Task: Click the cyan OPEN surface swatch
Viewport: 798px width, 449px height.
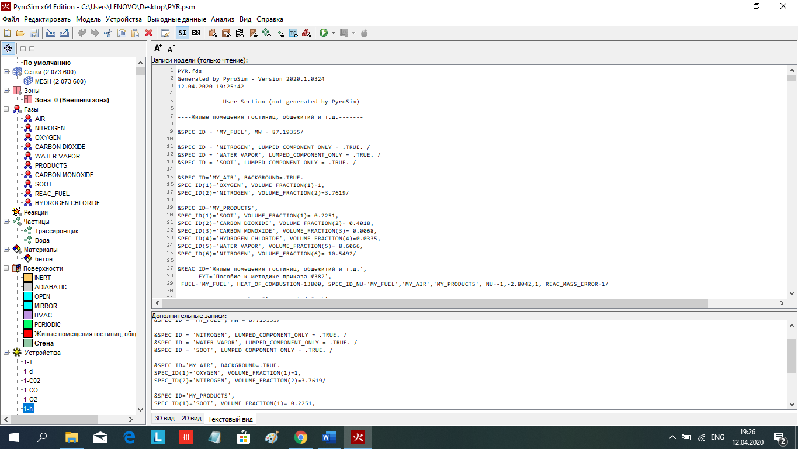Action: tap(28, 296)
